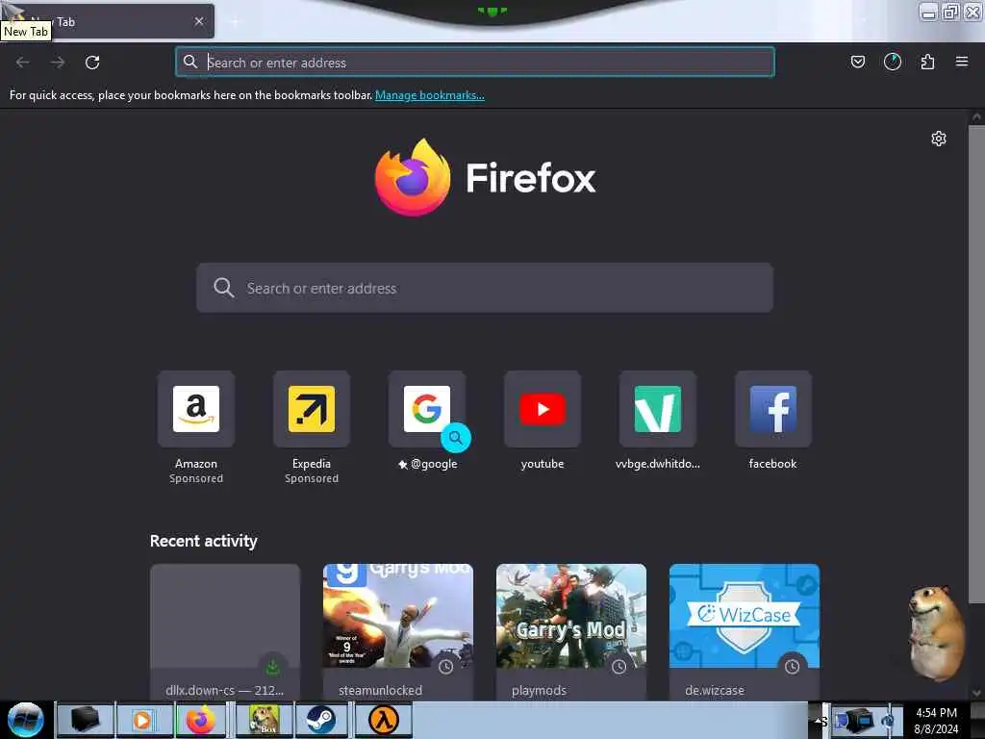Screen dimensions: 985x739
Task: Click the circular account icon in toolbar
Action: pyautogui.click(x=892, y=62)
